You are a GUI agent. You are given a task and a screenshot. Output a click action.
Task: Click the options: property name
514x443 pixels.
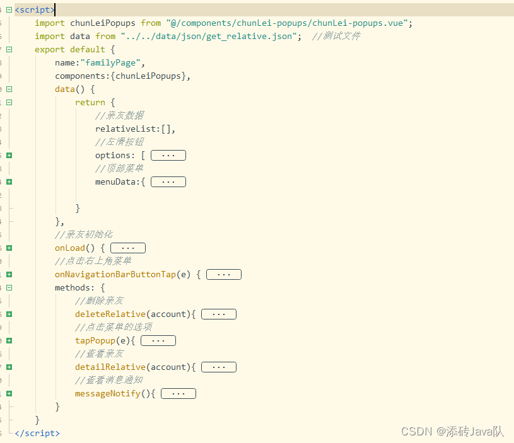tap(115, 155)
